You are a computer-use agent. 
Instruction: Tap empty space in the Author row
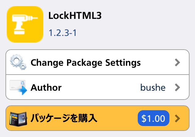(101, 87)
